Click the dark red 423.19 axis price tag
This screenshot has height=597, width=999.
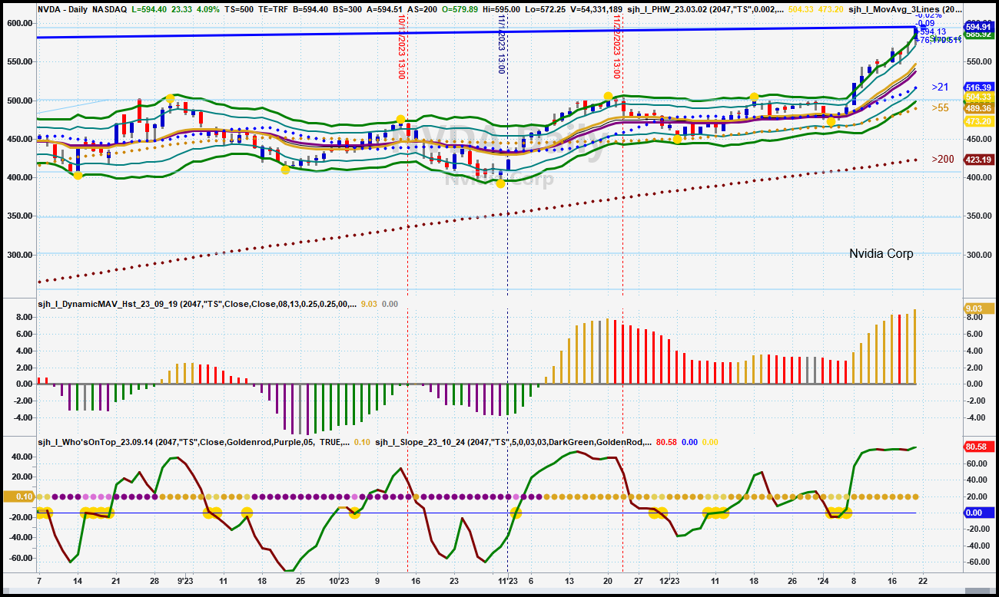[977, 160]
